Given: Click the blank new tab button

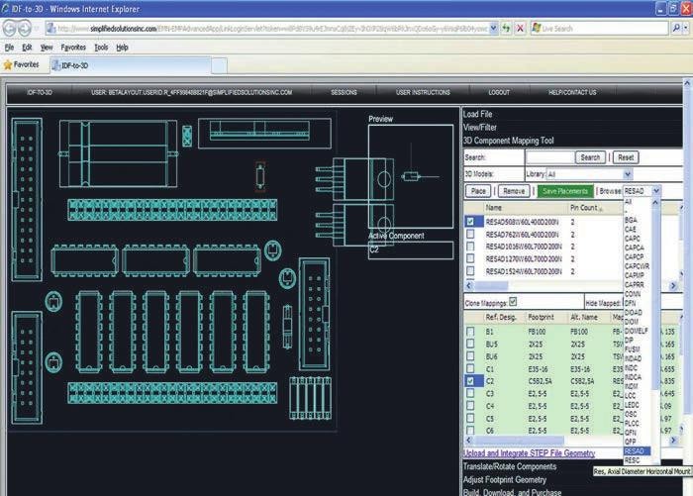Looking at the screenshot, I should 219,65.
